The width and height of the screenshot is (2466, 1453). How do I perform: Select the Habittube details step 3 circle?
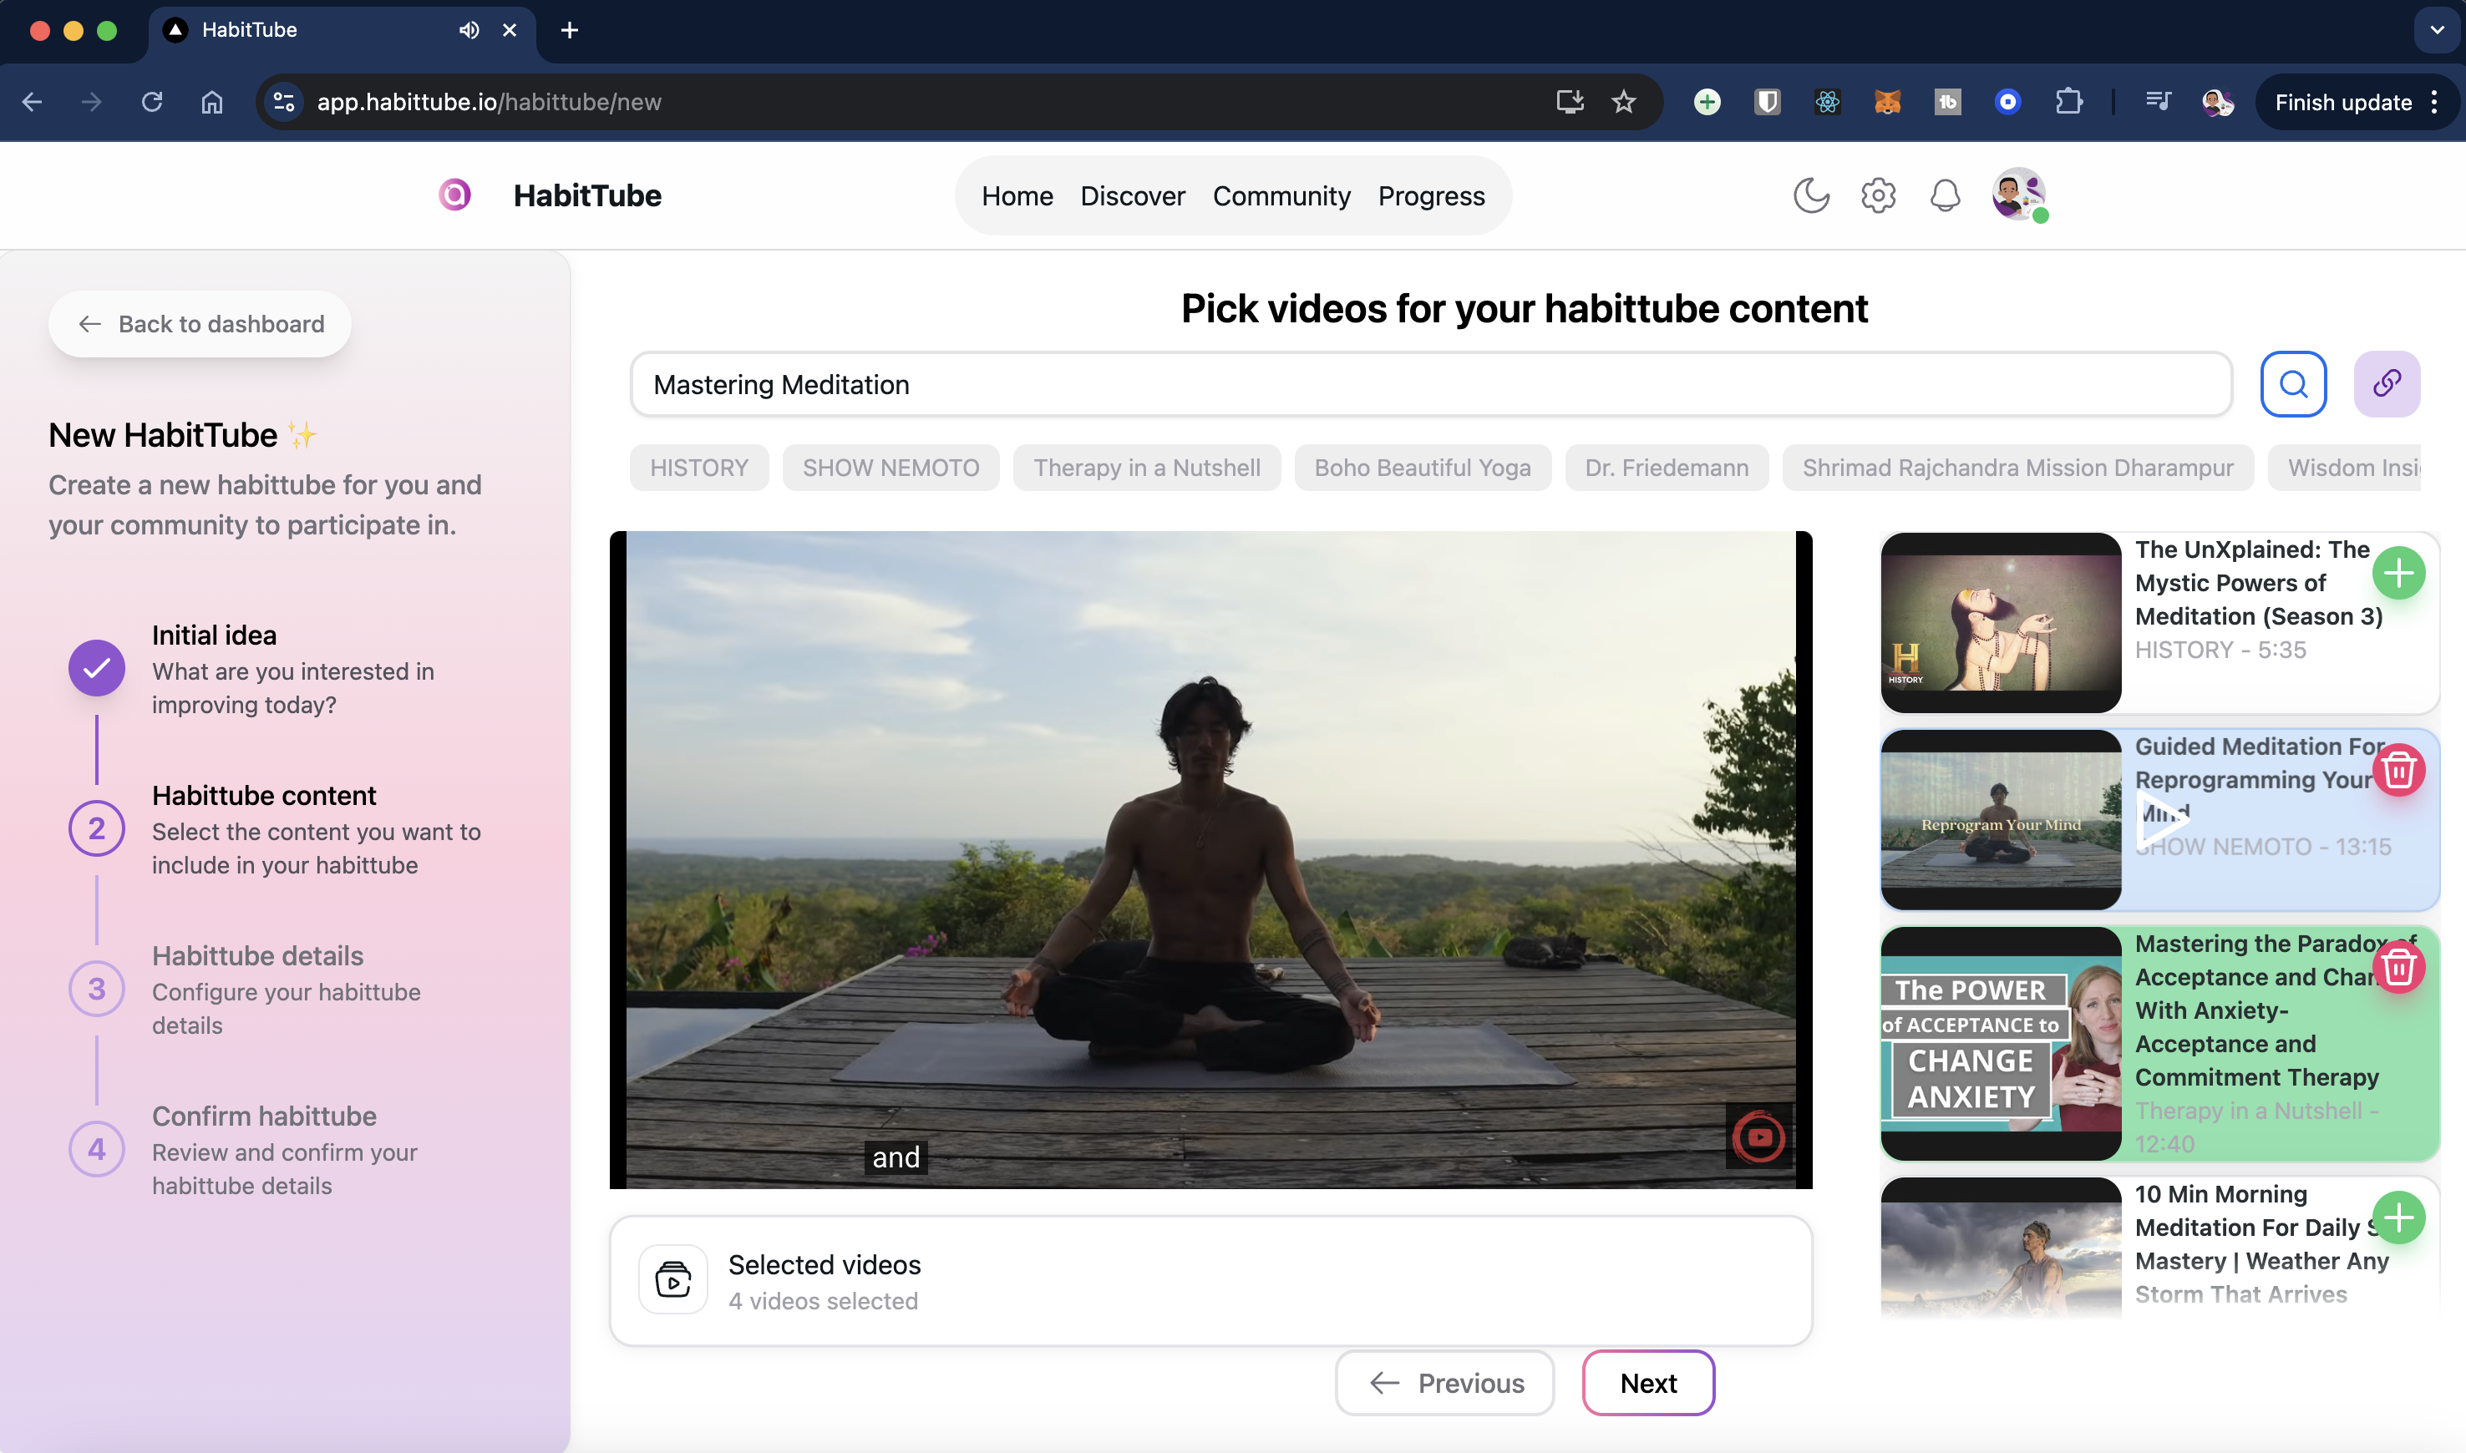tap(96, 989)
